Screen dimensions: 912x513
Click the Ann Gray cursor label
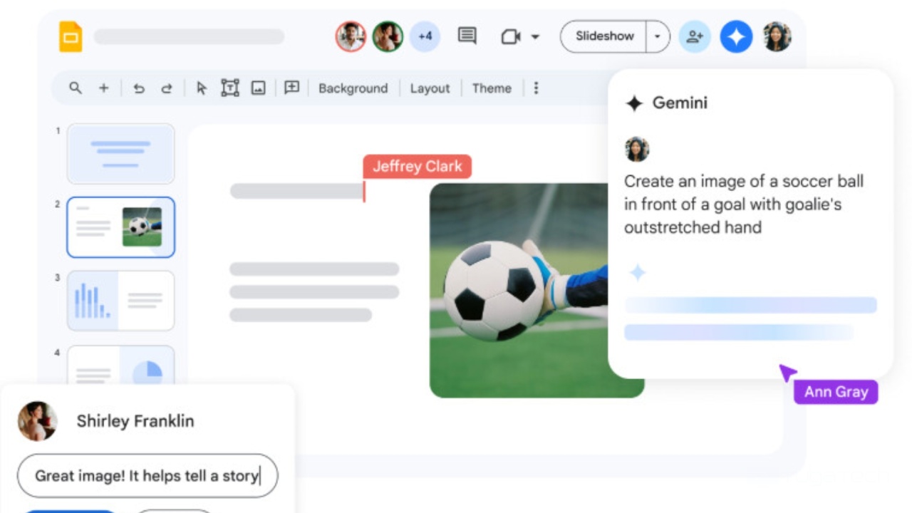pyautogui.click(x=836, y=392)
